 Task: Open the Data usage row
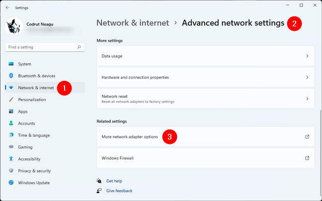coord(205,56)
